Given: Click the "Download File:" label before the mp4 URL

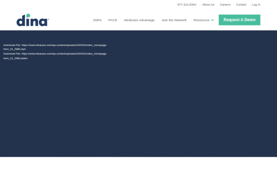Looking at the screenshot, I should coord(12,45).
